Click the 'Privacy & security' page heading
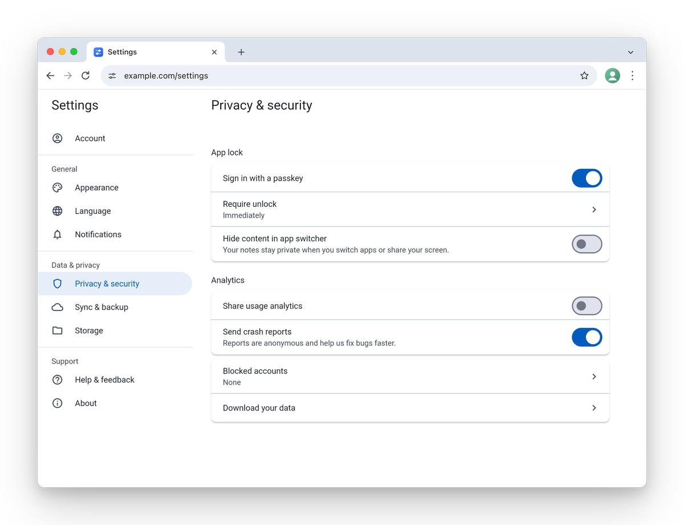Viewport: 684px width, 525px height. [x=262, y=105]
